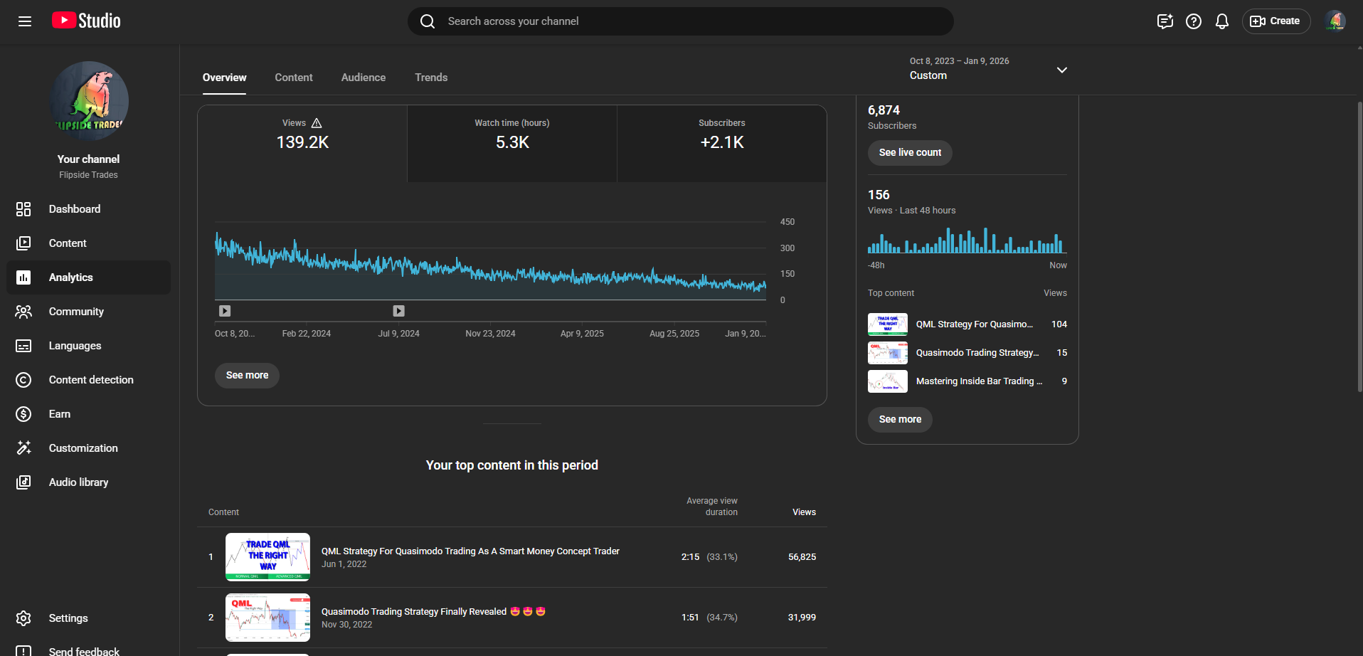Click the views warning triangle icon
This screenshot has width=1363, height=656.
[317, 123]
